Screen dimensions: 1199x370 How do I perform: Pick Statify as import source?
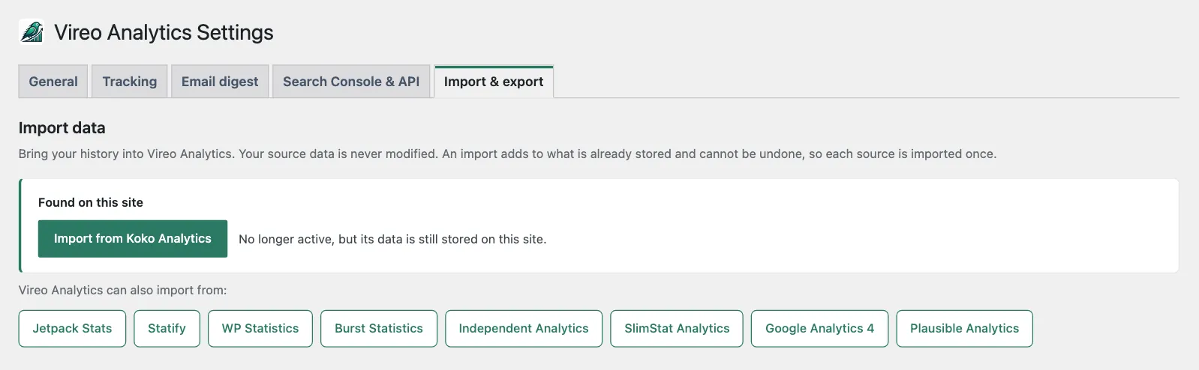(x=167, y=329)
